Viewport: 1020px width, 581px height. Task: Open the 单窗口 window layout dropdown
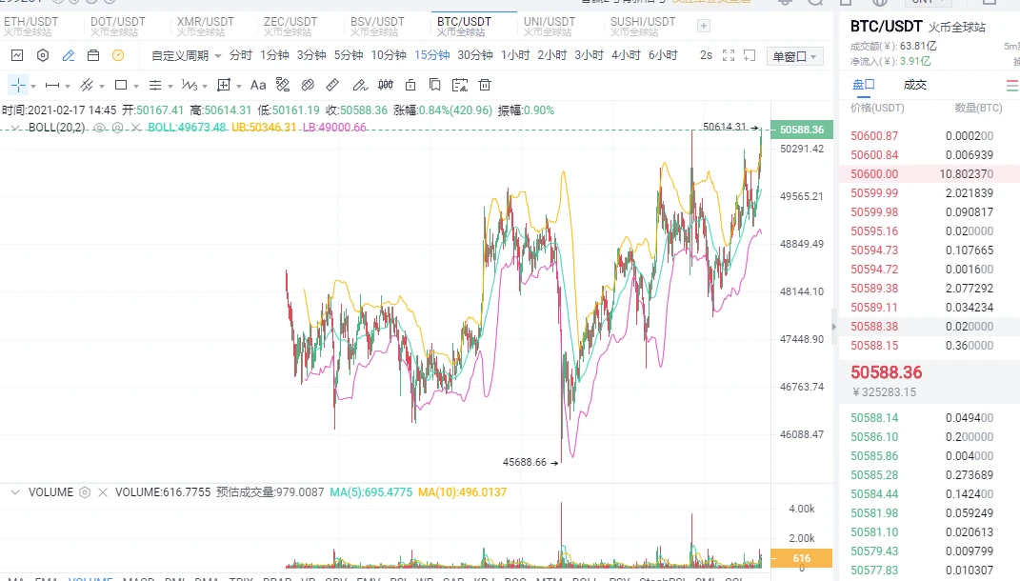click(x=794, y=56)
